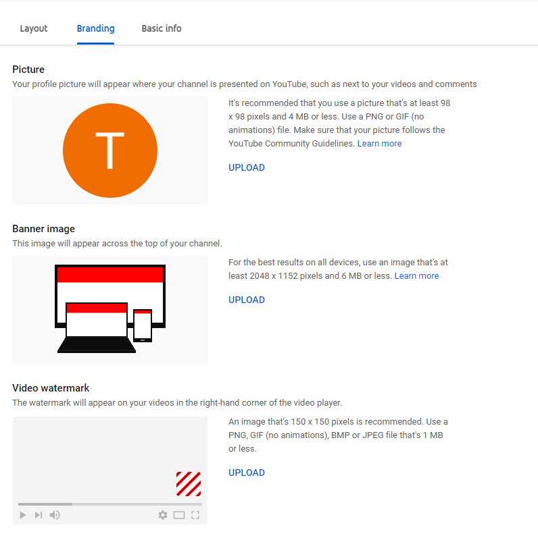Click the theater mode icon in preview

179,515
